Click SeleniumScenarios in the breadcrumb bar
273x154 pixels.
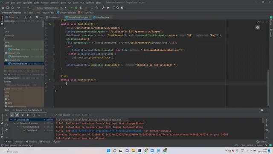(12, 12)
